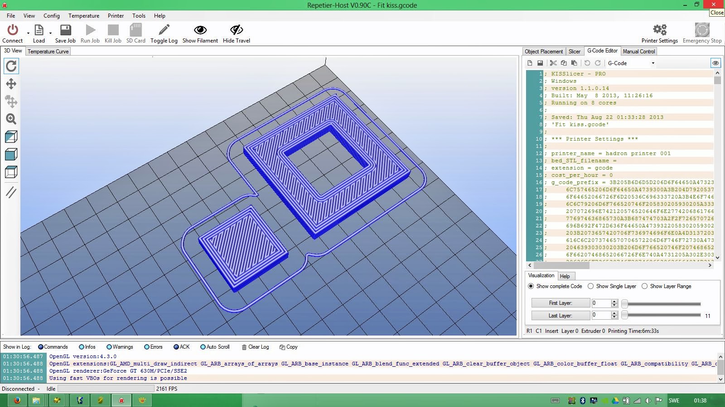Click the Last Layer slider handle
Viewport: 725px width, 407px height.
624,315
